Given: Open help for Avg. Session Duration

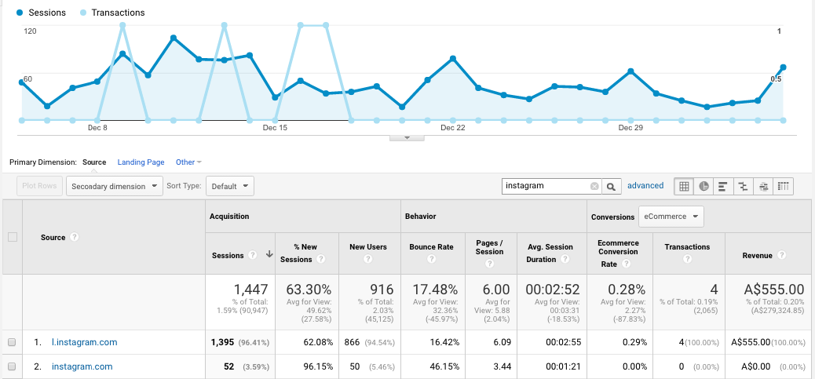Looking at the screenshot, I should [x=565, y=259].
